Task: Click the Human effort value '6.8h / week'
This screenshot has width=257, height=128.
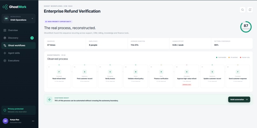Action: (x=178, y=45)
